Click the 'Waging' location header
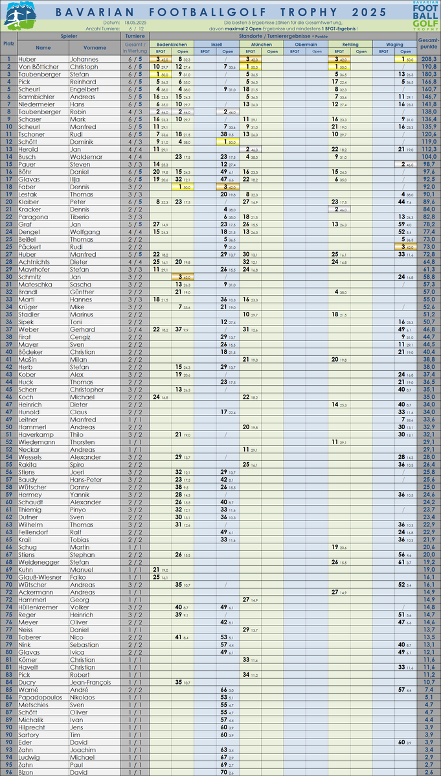Screen dimensions: 441x776 tap(394, 44)
